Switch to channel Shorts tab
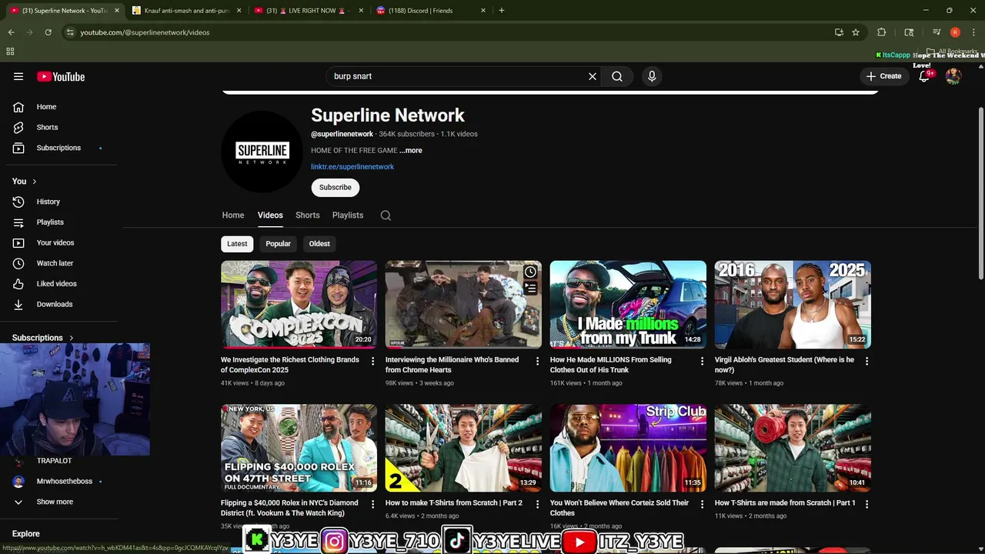Image resolution: width=985 pixels, height=554 pixels. [307, 215]
